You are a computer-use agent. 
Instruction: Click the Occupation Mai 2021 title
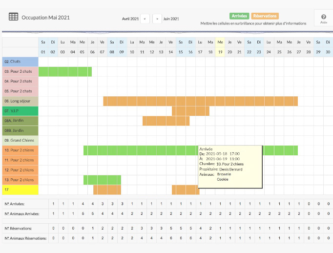[46, 18]
